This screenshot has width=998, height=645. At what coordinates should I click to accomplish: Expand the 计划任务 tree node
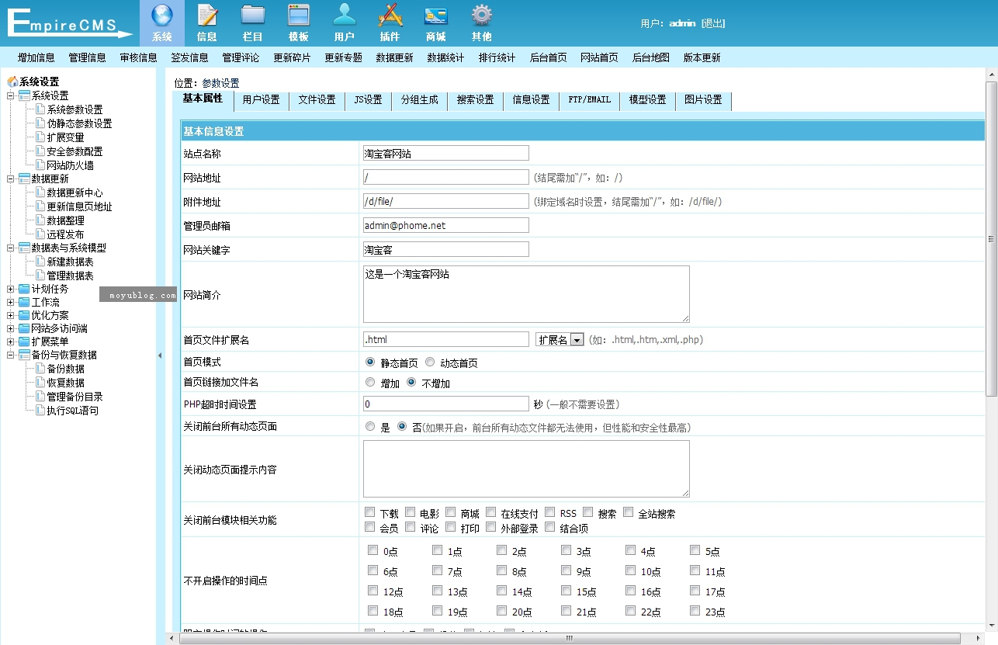click(11, 289)
